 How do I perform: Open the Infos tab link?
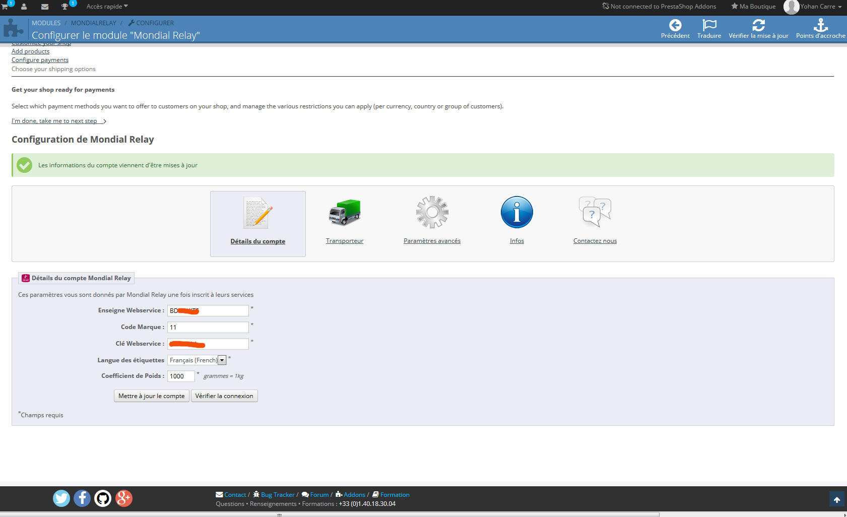pos(517,241)
